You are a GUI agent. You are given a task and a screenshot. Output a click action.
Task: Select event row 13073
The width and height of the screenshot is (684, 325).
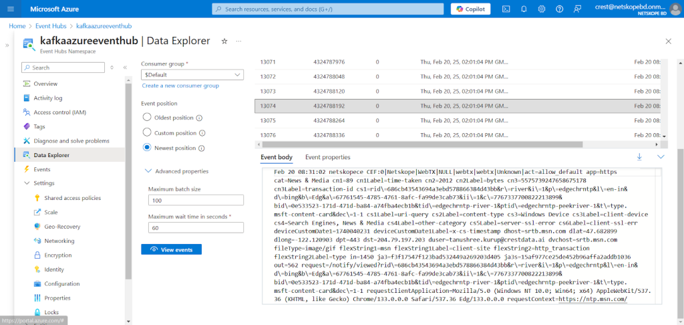(458, 92)
